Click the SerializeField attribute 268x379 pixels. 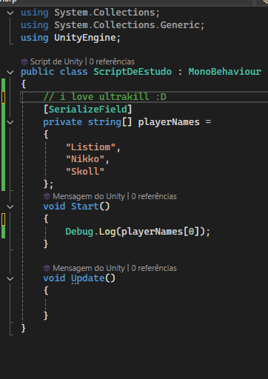click(x=87, y=110)
